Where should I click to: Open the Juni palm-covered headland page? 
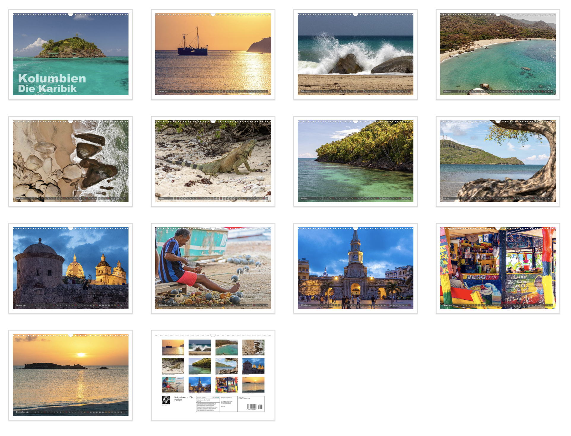pyautogui.click(x=356, y=161)
